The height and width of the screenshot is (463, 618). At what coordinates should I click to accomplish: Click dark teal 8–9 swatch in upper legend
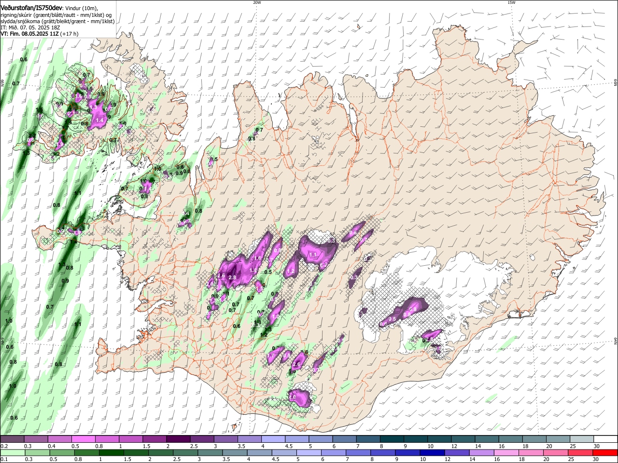click(392, 439)
